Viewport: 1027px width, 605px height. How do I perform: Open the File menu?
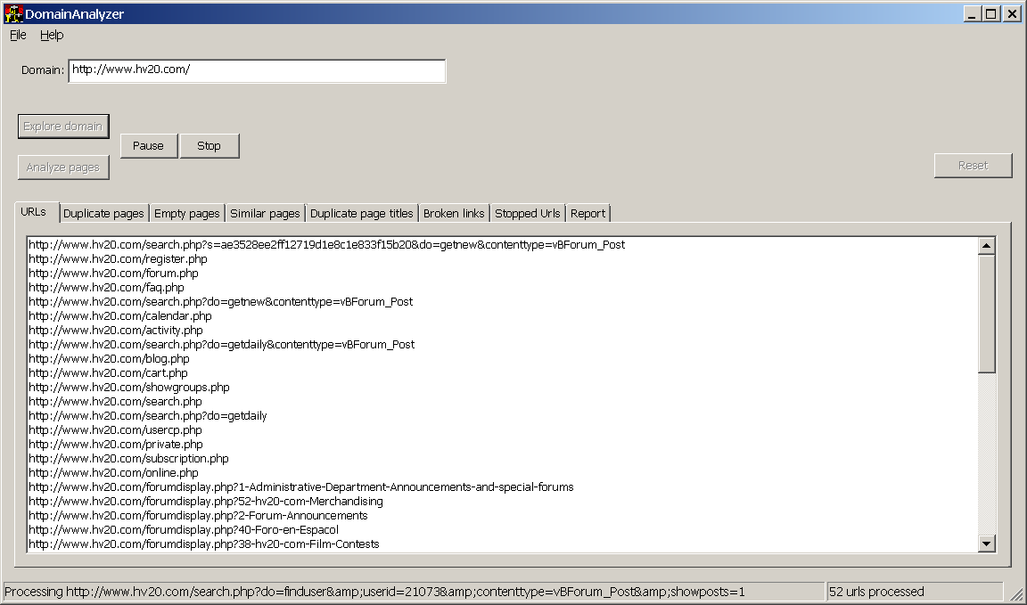click(18, 35)
